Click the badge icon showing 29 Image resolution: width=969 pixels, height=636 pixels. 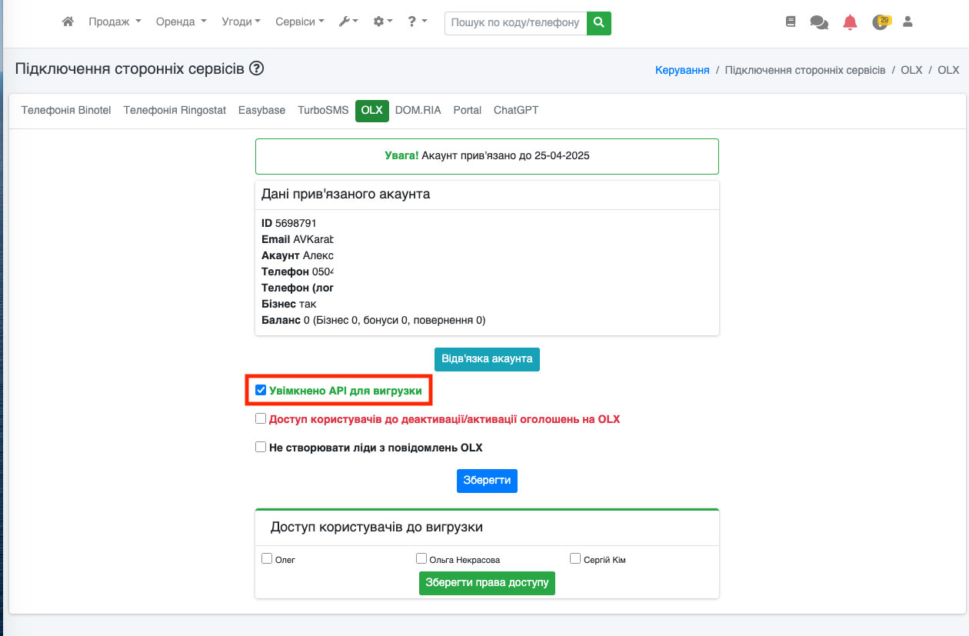[x=881, y=22]
